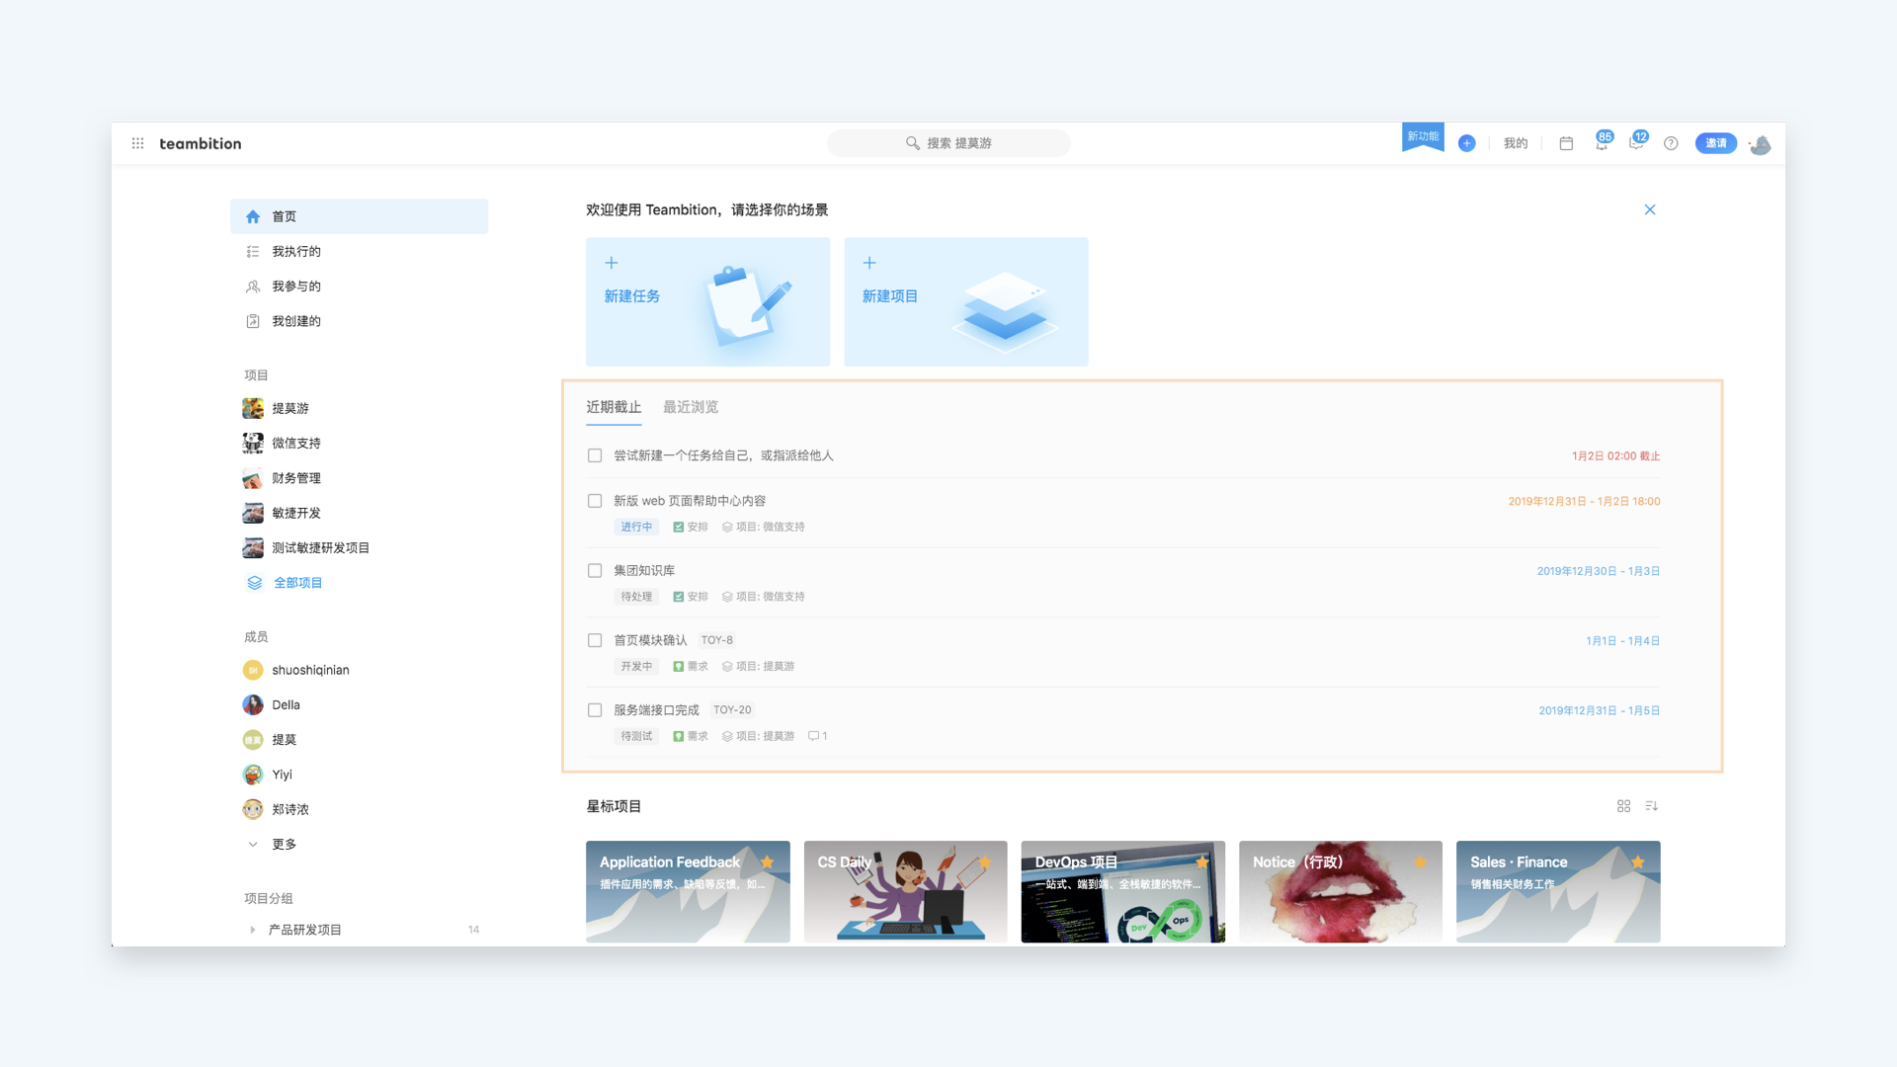Select the 近期截止 tab
This screenshot has height=1067, width=1897.
click(x=614, y=407)
